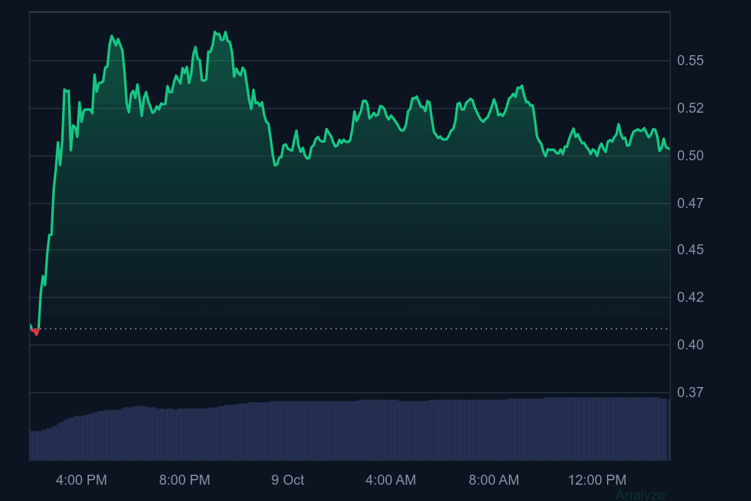Click the red starting-price marker on chart
The width and height of the screenshot is (751, 501).
(36, 331)
